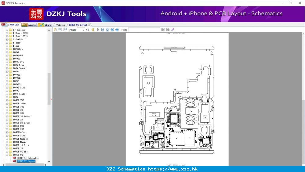Expand the Y Series folder

point(7,39)
